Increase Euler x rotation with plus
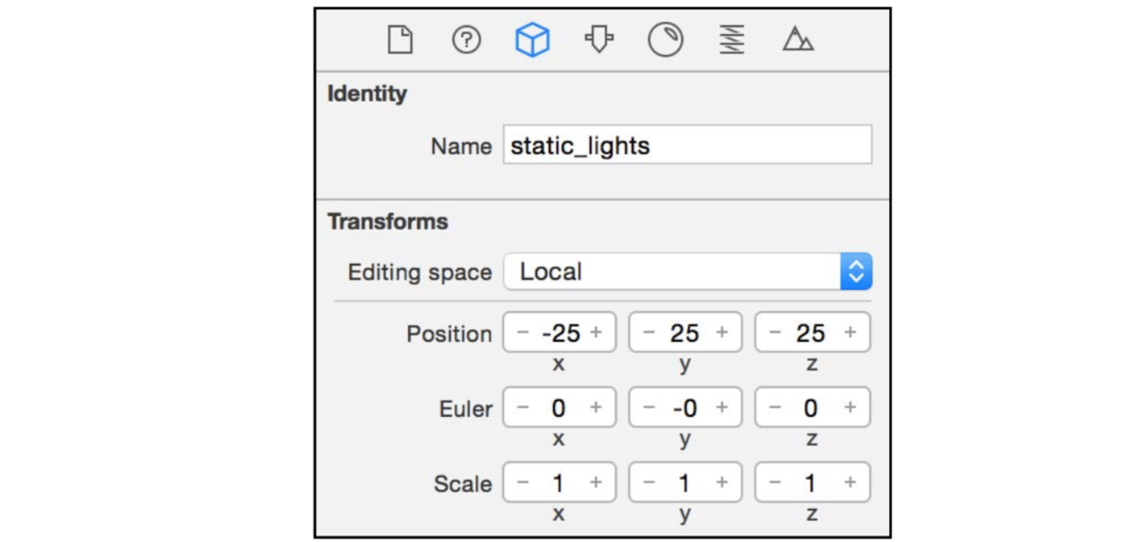The height and width of the screenshot is (542, 1139). click(596, 408)
